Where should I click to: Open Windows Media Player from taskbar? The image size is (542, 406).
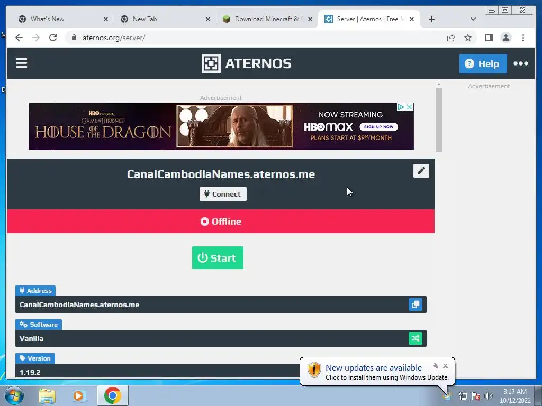(79, 395)
